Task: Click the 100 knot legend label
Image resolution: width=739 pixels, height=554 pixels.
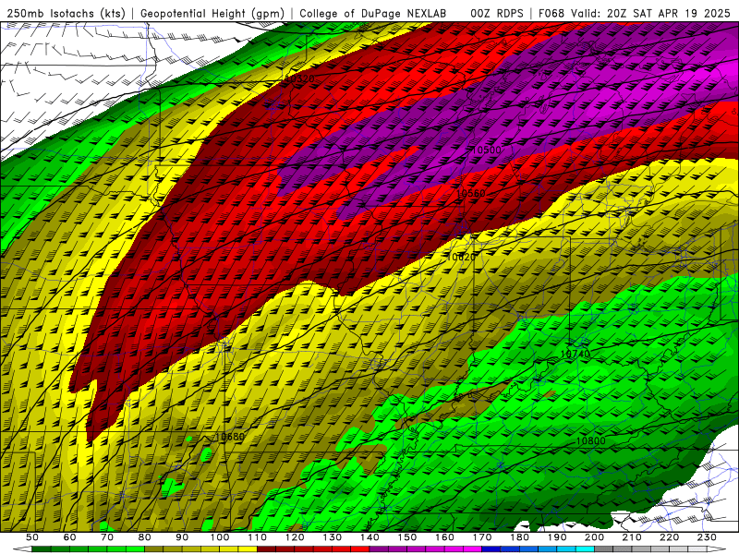Action: click(x=219, y=537)
